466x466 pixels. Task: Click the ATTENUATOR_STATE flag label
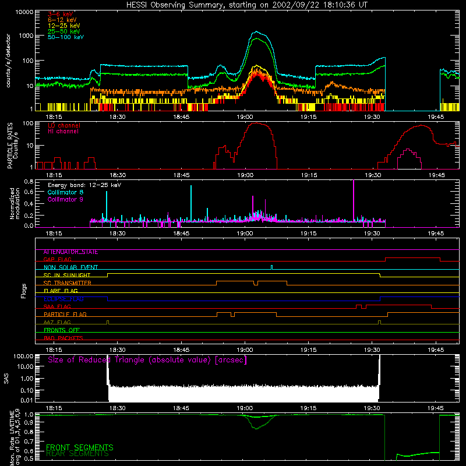tap(70, 252)
